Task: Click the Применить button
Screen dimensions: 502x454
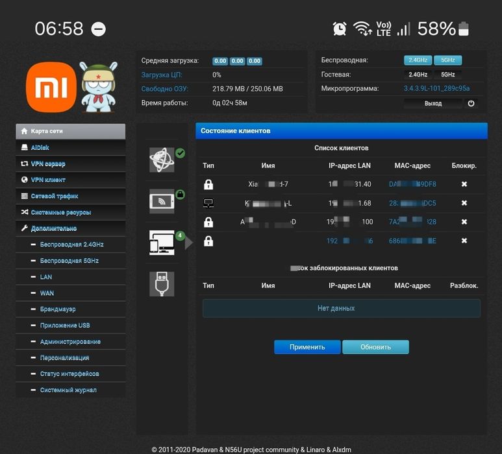Action: [307, 347]
